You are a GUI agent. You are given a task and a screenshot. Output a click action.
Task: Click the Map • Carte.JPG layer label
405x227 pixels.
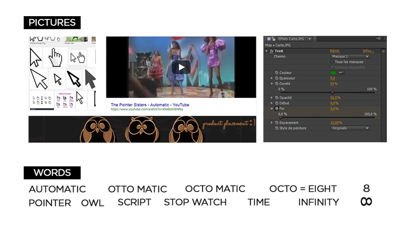click(278, 45)
